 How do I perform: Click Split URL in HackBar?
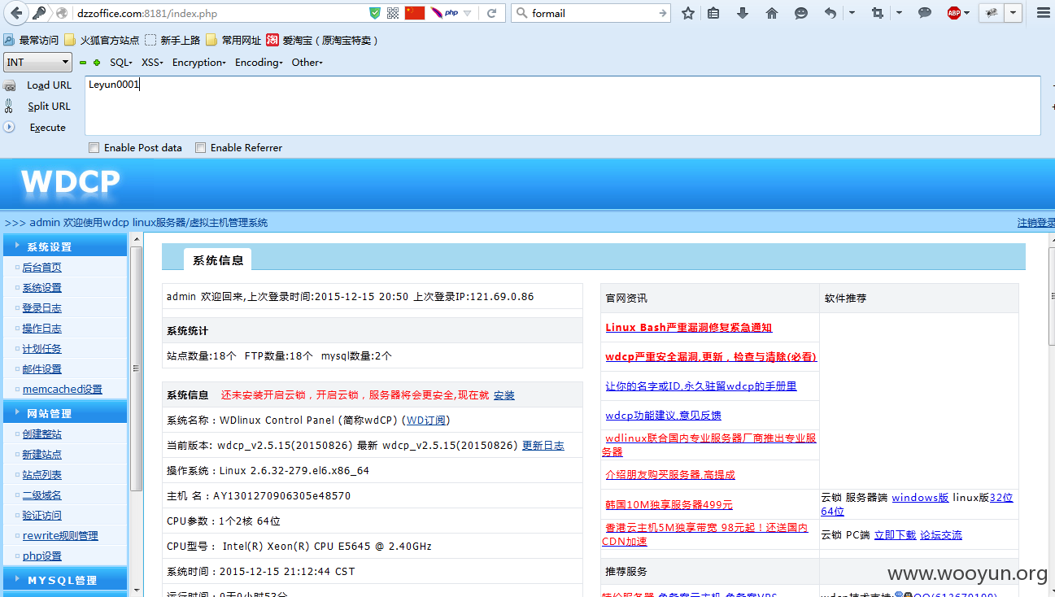[x=49, y=107]
